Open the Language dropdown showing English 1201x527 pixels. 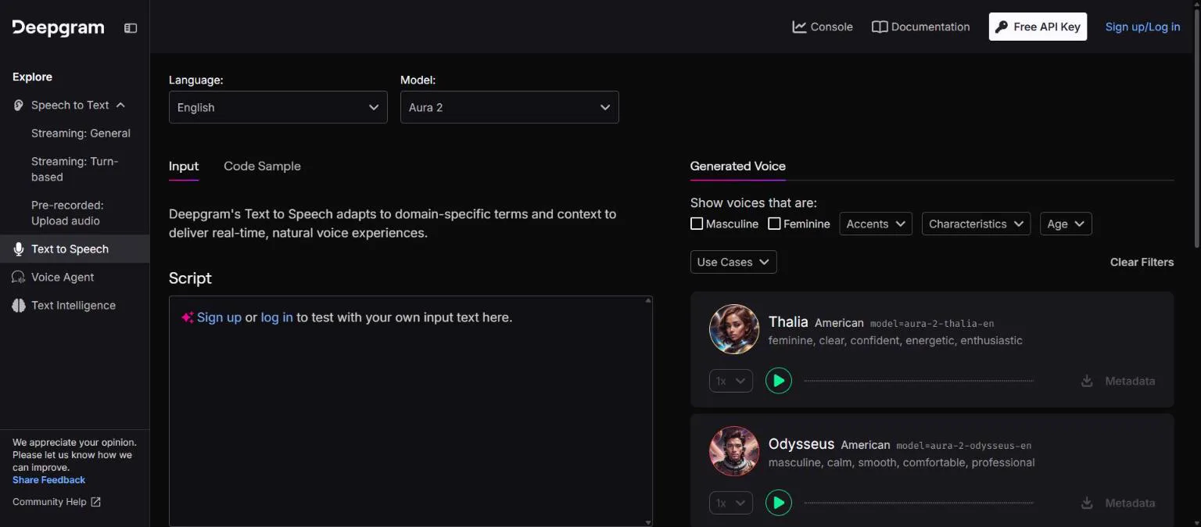tap(278, 107)
